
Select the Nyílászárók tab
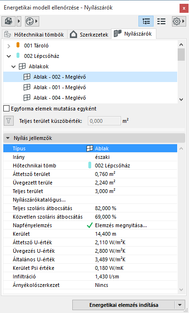coord(134,34)
